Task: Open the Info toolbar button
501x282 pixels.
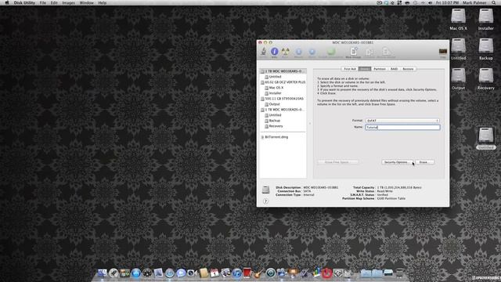Action: click(275, 52)
